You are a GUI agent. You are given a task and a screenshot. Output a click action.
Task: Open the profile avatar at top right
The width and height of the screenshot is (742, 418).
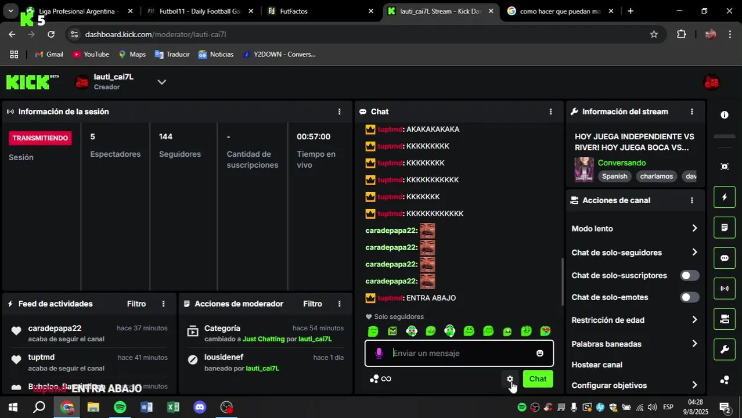point(711,82)
